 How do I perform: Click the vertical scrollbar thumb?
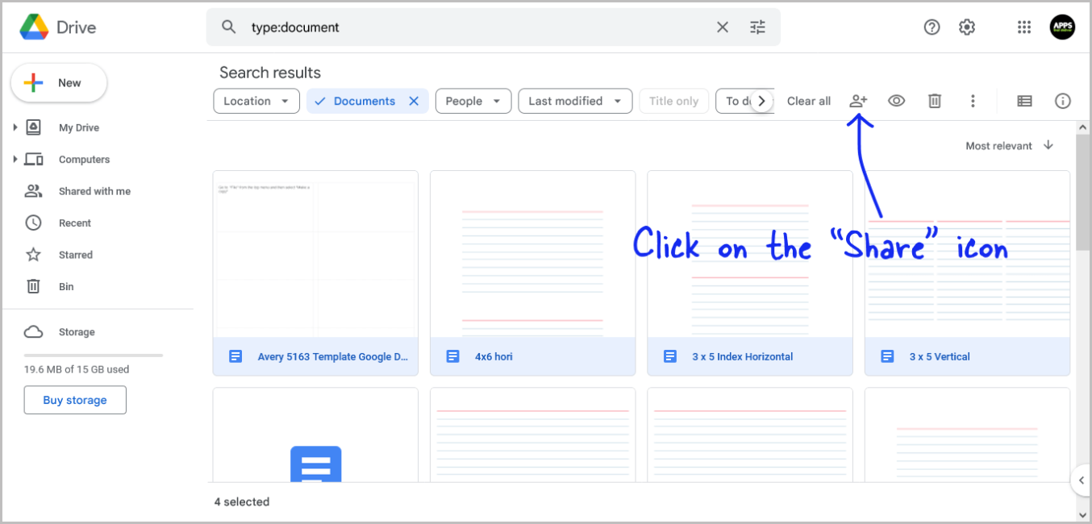pos(1082,191)
